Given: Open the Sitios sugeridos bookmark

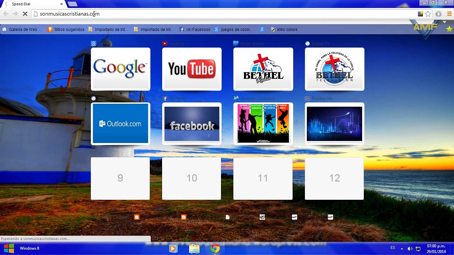Looking at the screenshot, I should point(66,29).
